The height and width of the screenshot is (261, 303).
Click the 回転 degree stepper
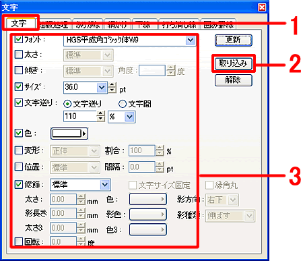tap(81, 241)
